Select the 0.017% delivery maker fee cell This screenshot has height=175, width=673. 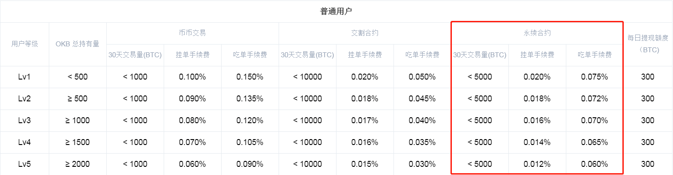pyautogui.click(x=365, y=120)
